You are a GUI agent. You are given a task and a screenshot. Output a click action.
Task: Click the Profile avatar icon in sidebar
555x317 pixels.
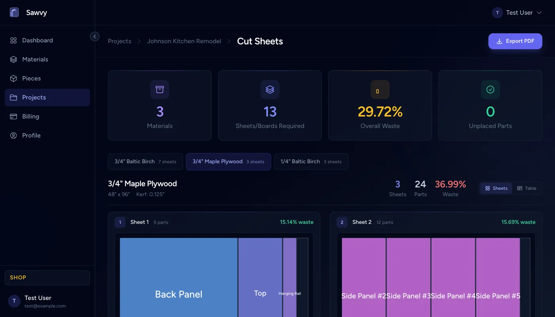(x=13, y=135)
